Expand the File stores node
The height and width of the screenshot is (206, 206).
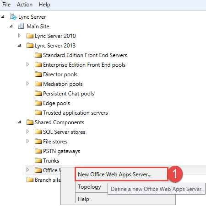(x=27, y=141)
